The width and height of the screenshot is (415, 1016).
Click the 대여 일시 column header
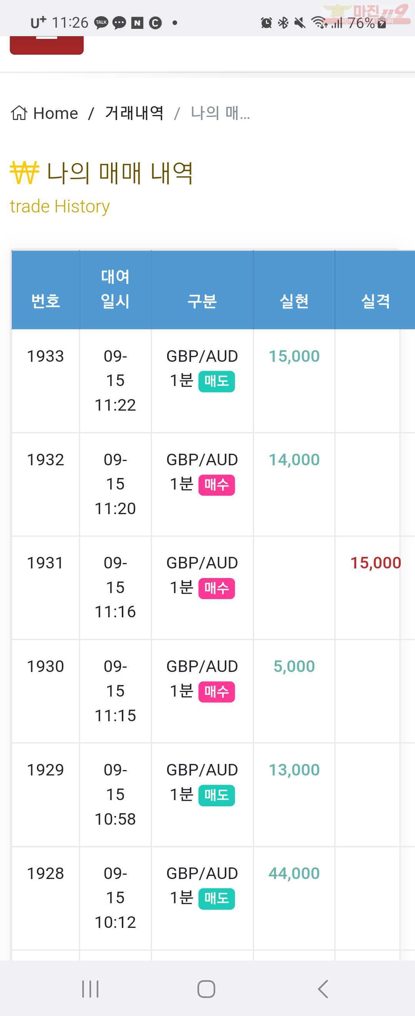pyautogui.click(x=115, y=289)
